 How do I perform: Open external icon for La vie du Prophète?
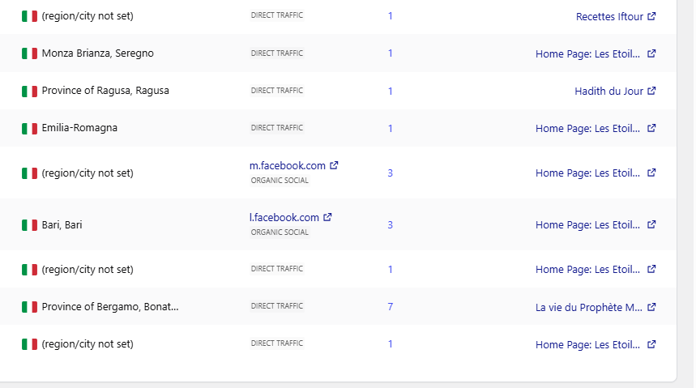[652, 307]
